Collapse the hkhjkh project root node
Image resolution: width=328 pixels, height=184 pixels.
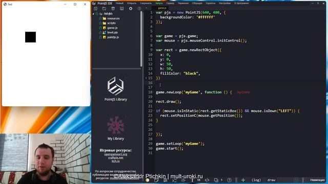click(x=93, y=14)
